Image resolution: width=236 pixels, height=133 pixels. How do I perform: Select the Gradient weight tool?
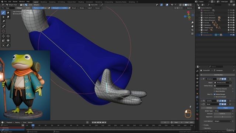click(3, 21)
